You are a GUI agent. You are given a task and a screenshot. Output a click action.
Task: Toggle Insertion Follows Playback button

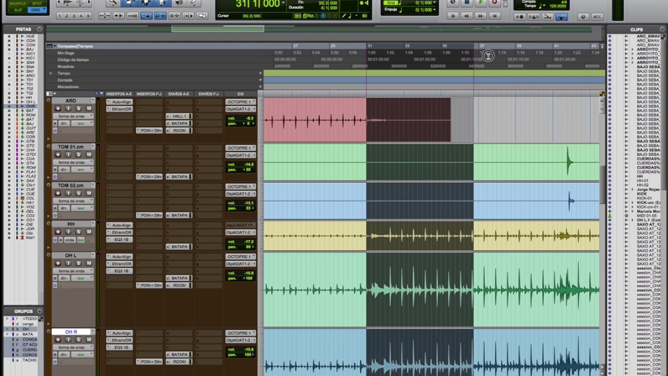pos(188,16)
